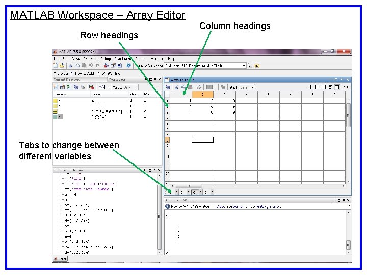Close the Command Window info banner
Screen dimensions: 367x275
coord(349,206)
